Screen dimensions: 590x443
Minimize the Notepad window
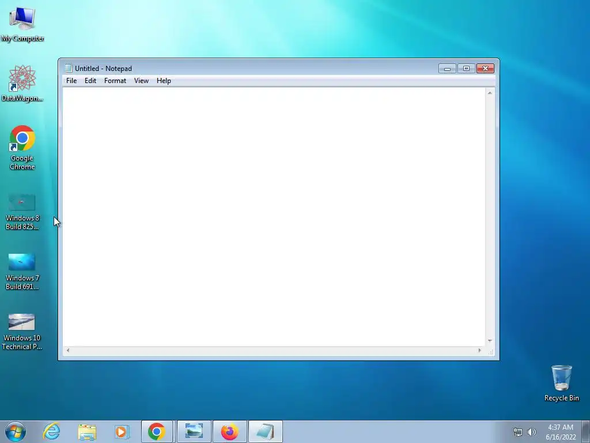pos(447,69)
